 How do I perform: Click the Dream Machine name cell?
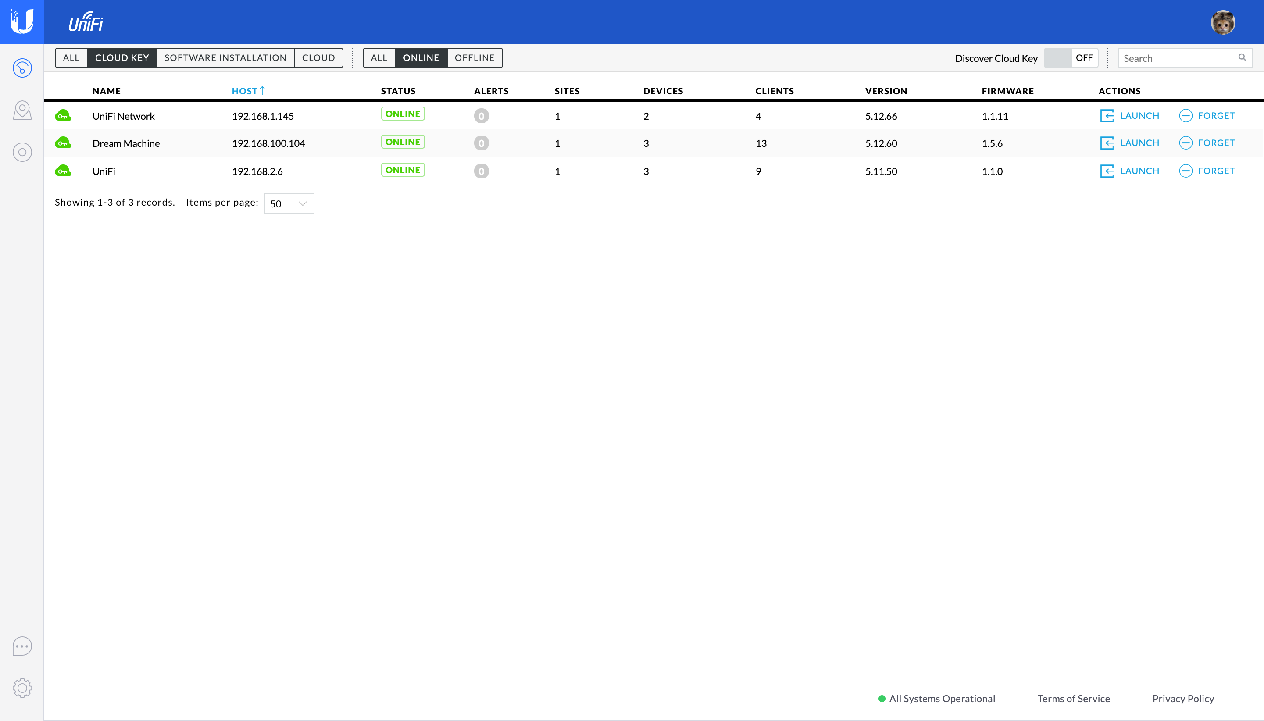coord(126,143)
